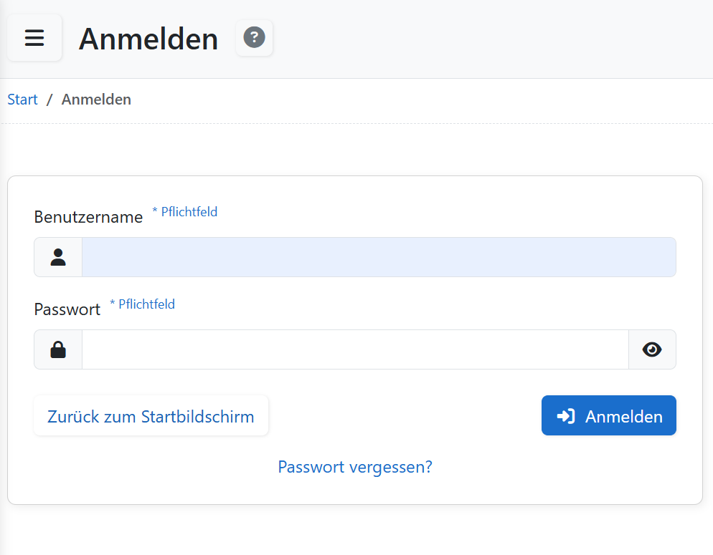Click the Benutzername field label
This screenshot has height=555, width=713.
coord(88,216)
